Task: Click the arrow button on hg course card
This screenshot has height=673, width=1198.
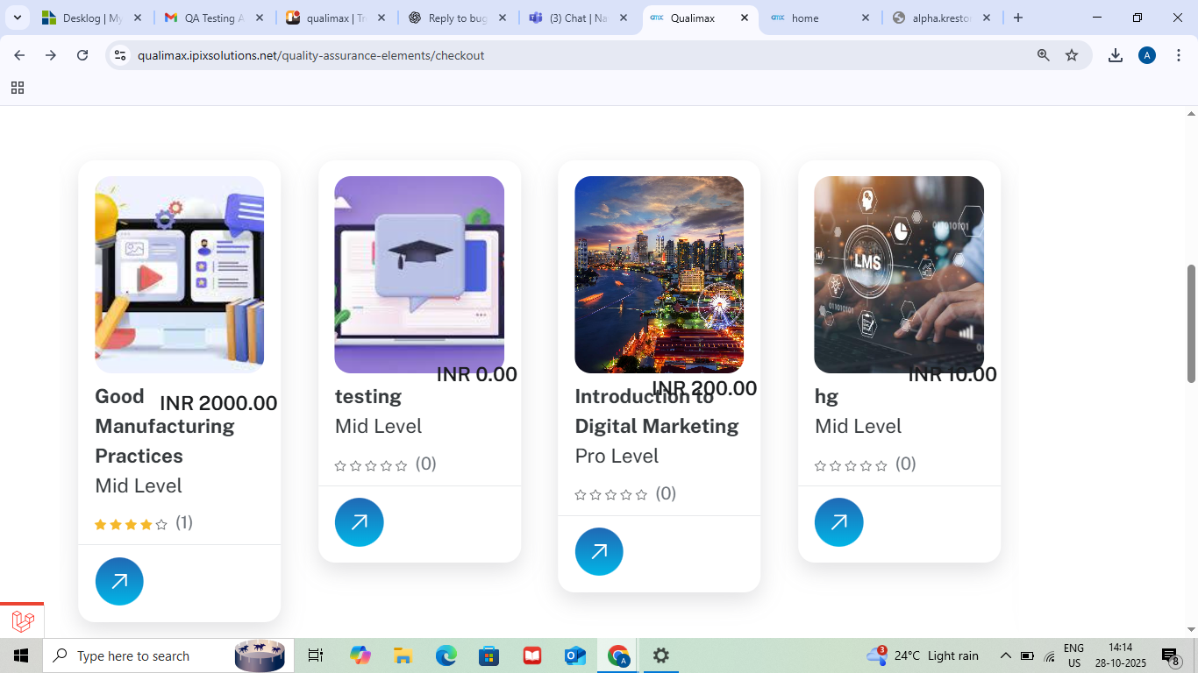Action: [x=838, y=522]
